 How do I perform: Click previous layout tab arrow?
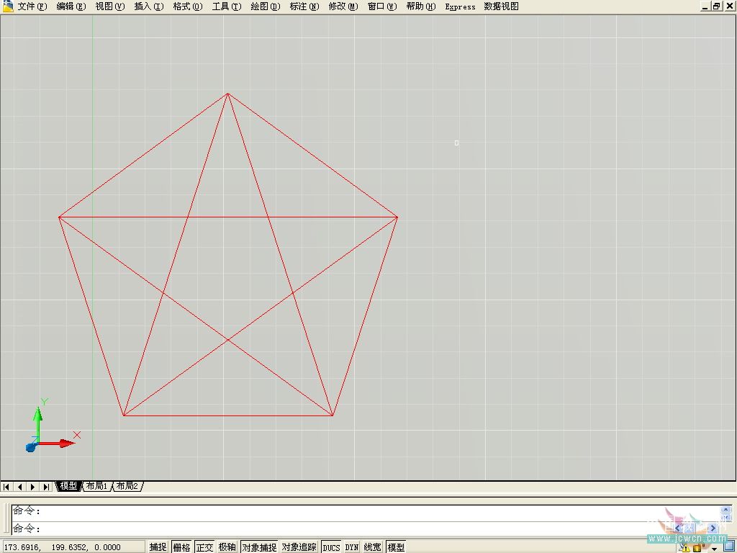[x=20, y=487]
